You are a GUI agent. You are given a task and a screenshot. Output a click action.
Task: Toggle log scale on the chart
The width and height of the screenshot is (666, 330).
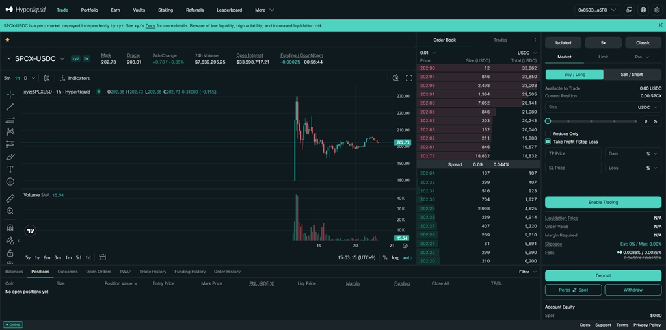click(395, 257)
